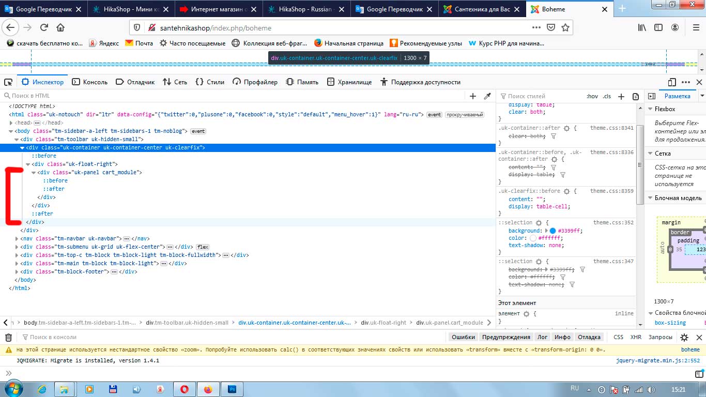Click the Windows Start button
This screenshot has width=706, height=397.
(13, 389)
